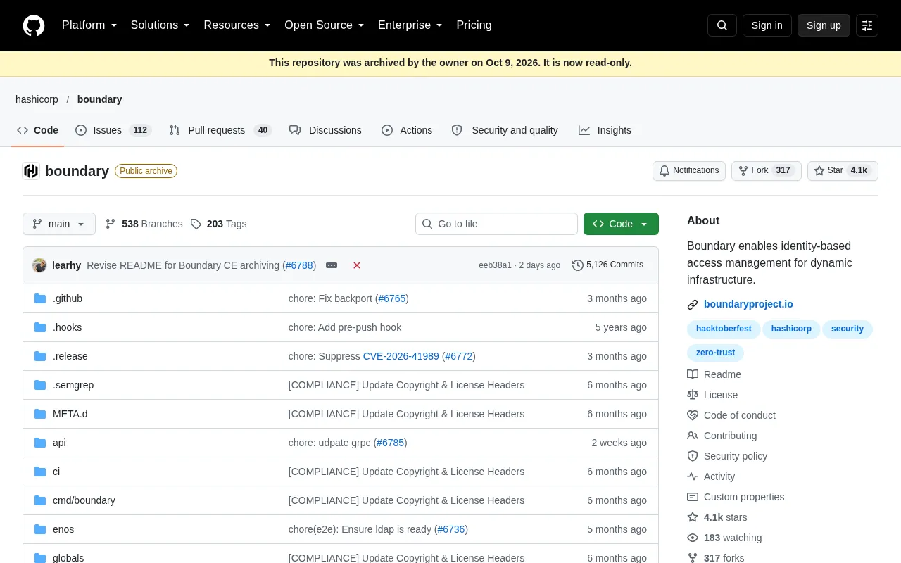
Task: Expand the Platform menu
Action: (89, 25)
